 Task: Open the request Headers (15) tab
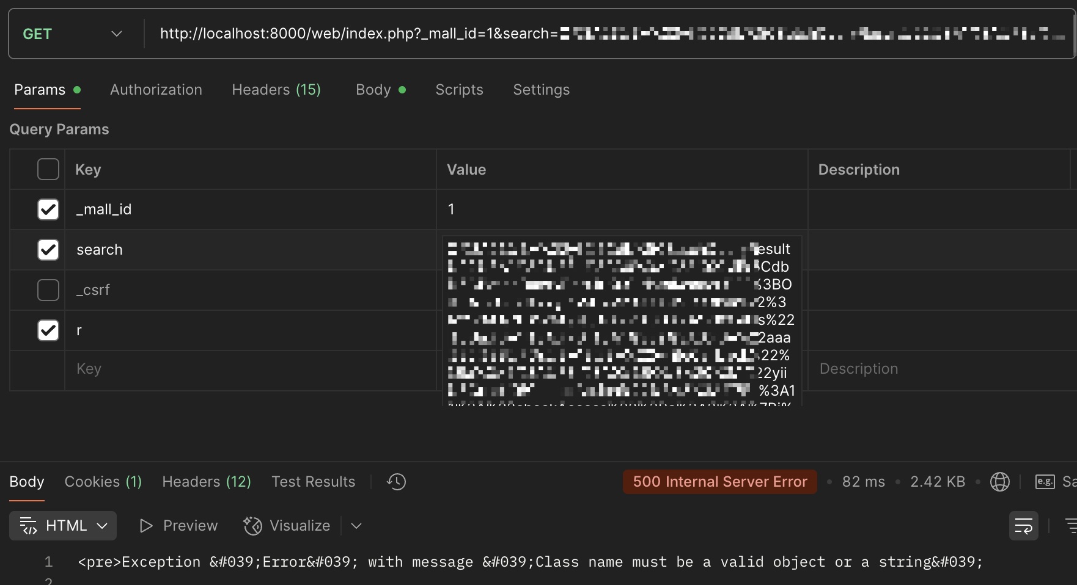pyautogui.click(x=276, y=90)
